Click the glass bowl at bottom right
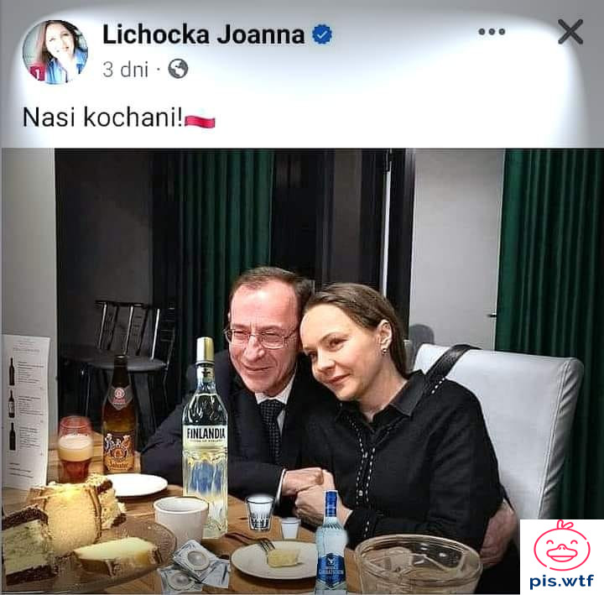 tap(419, 564)
